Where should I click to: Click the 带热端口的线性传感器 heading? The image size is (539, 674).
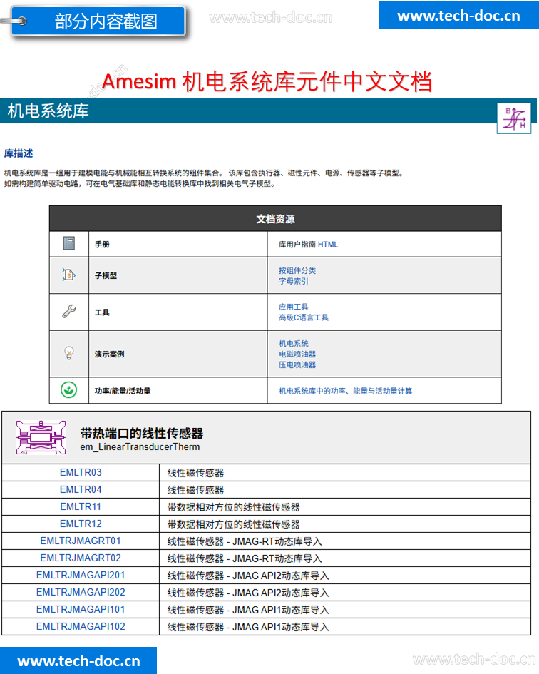click(141, 434)
